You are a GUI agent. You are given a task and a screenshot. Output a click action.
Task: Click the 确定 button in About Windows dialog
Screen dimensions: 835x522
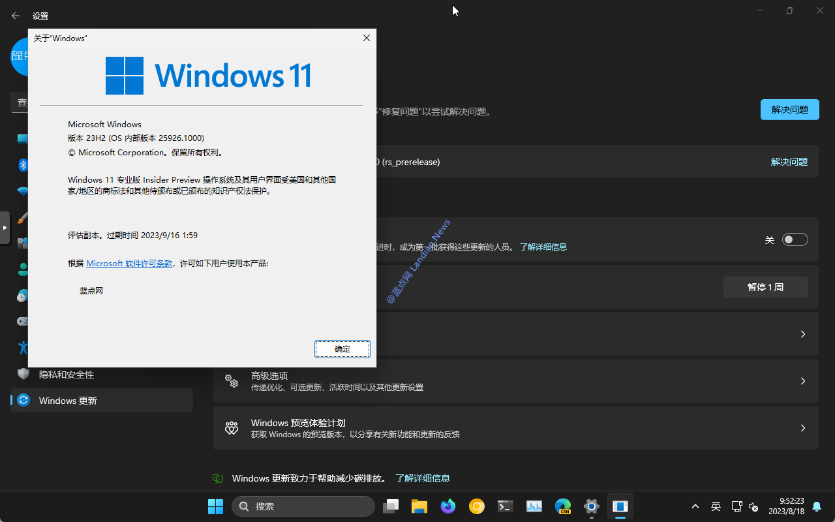pyautogui.click(x=342, y=349)
